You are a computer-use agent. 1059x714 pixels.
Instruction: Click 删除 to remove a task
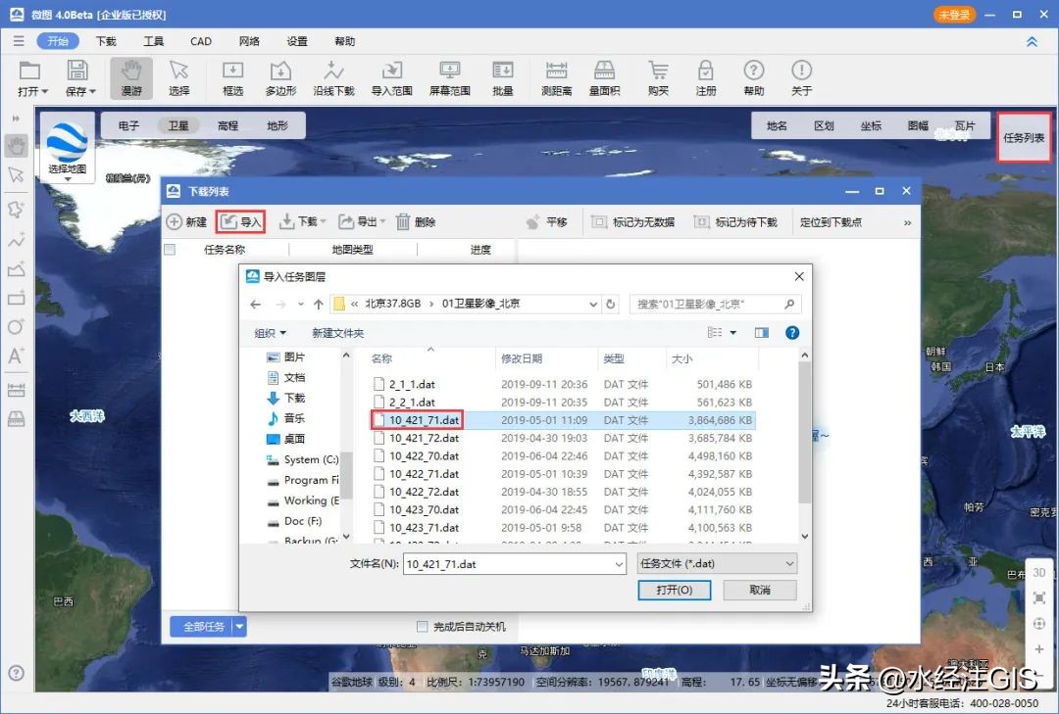click(x=416, y=221)
